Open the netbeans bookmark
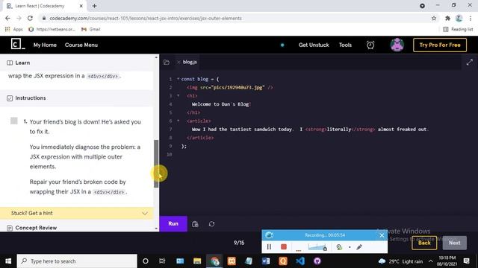 click(x=52, y=29)
